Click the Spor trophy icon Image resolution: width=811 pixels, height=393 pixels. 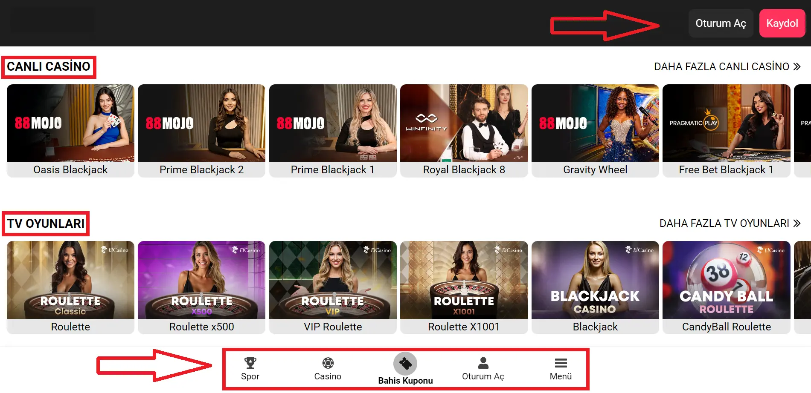click(x=250, y=363)
